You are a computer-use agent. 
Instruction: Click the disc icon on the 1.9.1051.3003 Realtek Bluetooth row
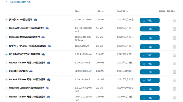click(47, 28)
